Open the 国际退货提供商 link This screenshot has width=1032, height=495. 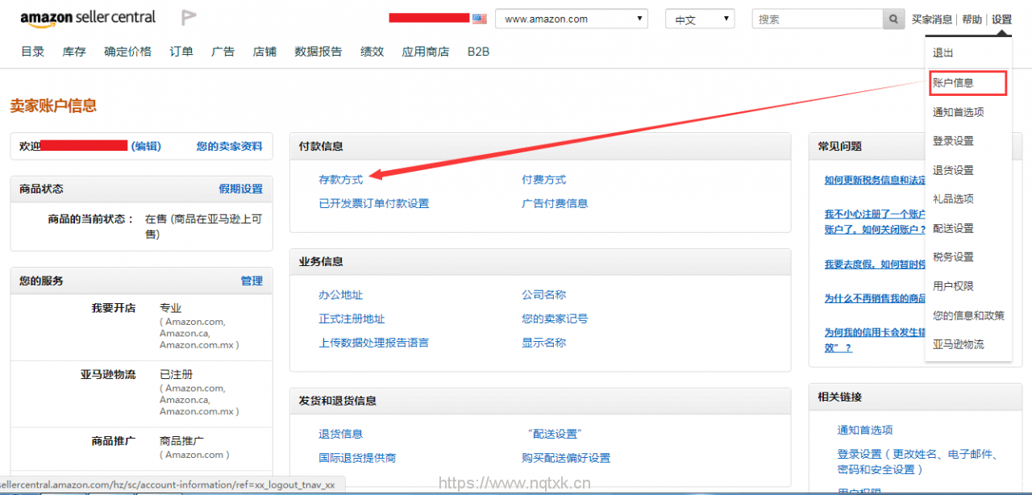[358, 458]
